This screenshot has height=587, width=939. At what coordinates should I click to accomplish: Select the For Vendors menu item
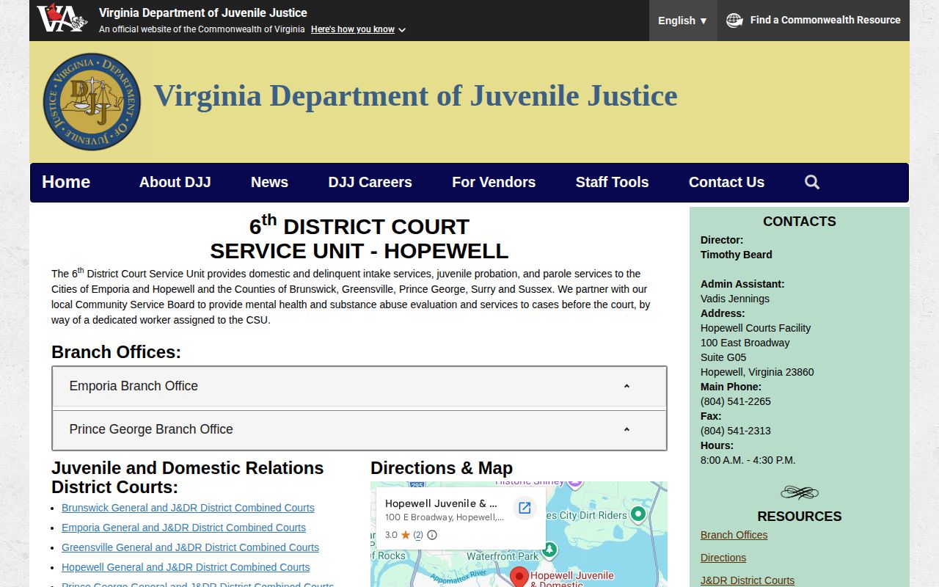click(x=494, y=182)
